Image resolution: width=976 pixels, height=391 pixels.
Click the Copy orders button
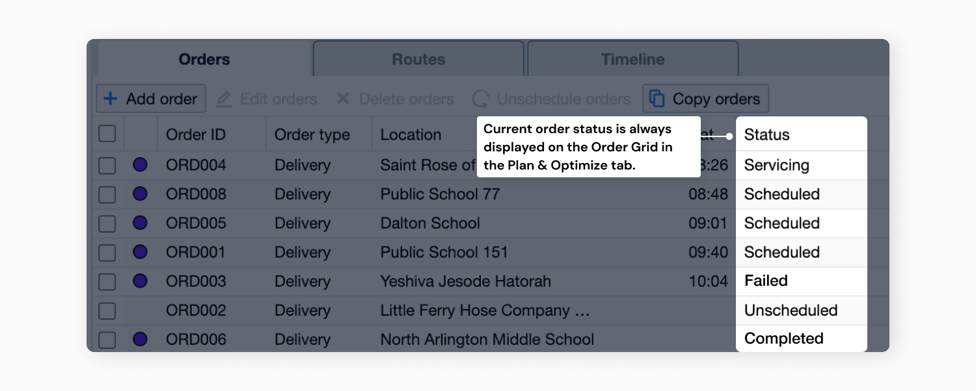(x=705, y=99)
